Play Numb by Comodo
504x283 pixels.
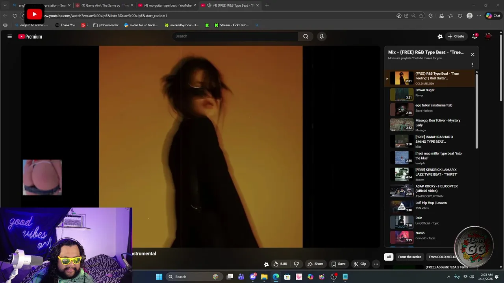(x=429, y=237)
